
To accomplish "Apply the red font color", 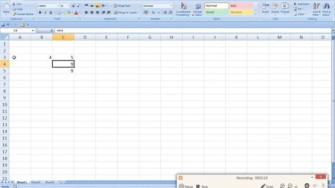I will [76, 13].
